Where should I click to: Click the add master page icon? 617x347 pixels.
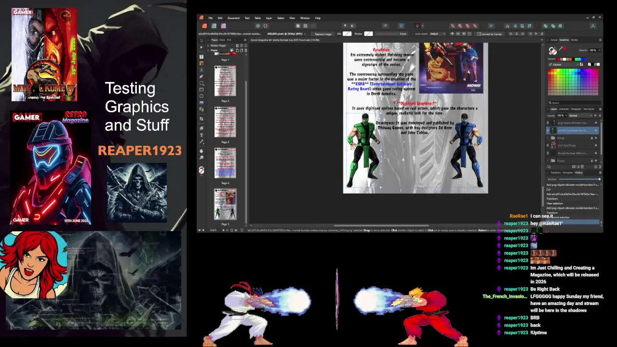237,45
